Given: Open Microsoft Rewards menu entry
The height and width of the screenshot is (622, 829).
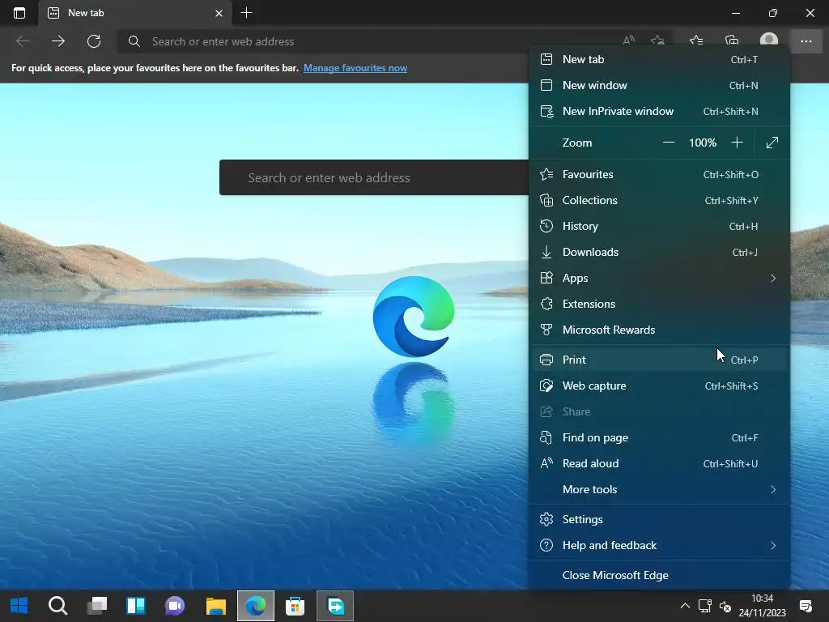Looking at the screenshot, I should pos(659,330).
